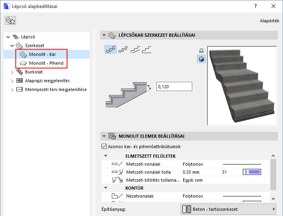
Task: Toggle Azonos kar- és pihenőattribútumok checkbox
Action: [x=104, y=146]
